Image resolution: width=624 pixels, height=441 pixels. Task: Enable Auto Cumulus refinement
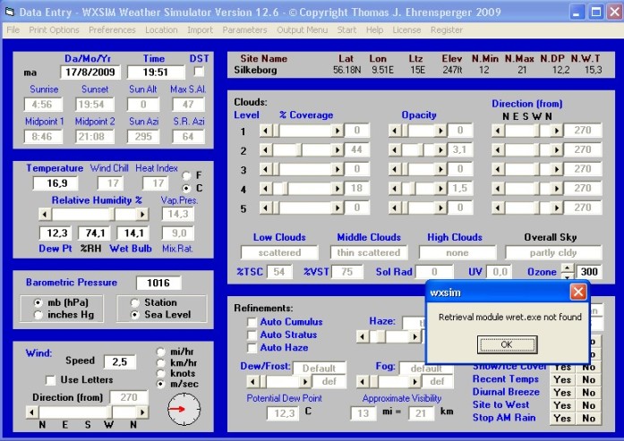[x=252, y=322]
